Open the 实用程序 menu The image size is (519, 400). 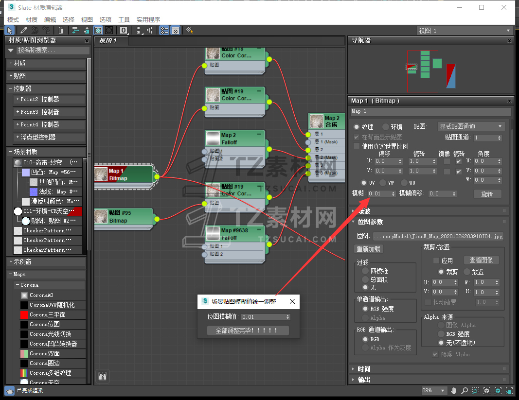148,20
